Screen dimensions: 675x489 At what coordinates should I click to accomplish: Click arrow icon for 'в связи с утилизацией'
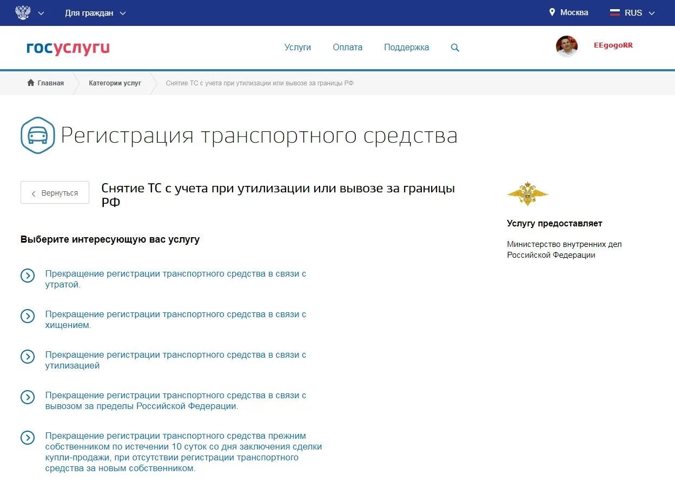pos(28,357)
